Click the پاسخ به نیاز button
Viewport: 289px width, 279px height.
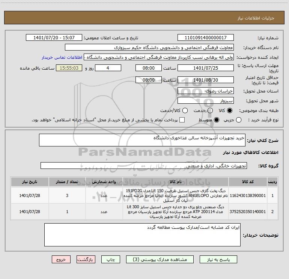pyautogui.click(x=218, y=260)
